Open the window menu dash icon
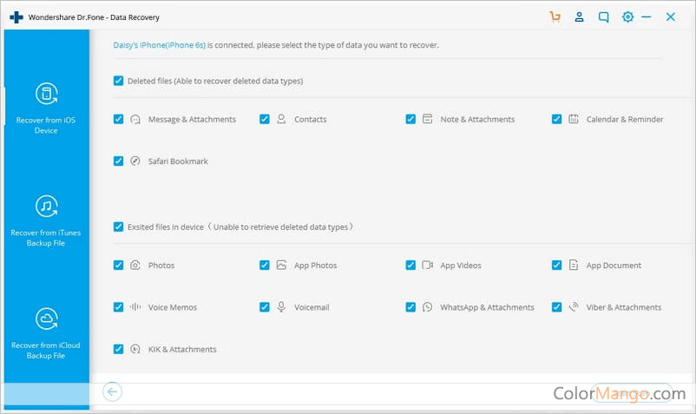 pyautogui.click(x=649, y=16)
